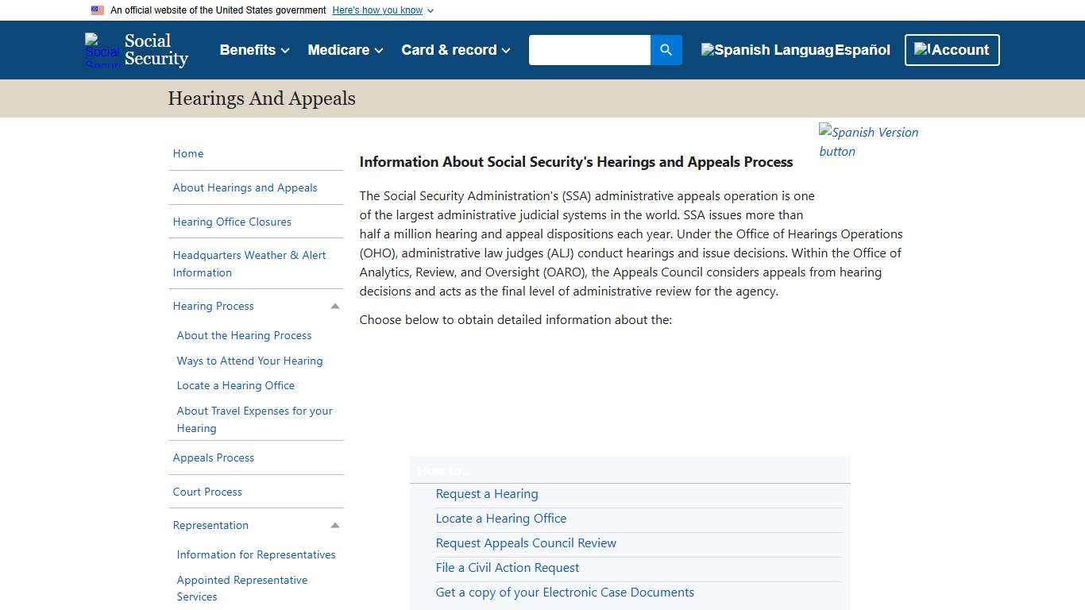
Task: Select Ways to Attend Your Hearing
Action: (249, 361)
